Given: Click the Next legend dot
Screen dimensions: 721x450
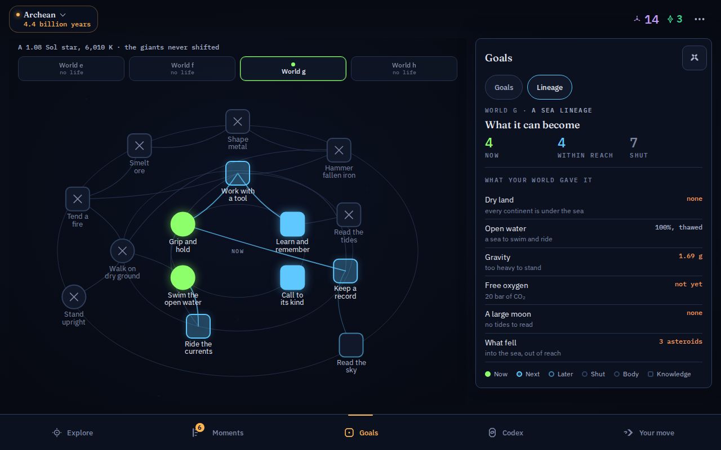Looking at the screenshot, I should pyautogui.click(x=519, y=374).
